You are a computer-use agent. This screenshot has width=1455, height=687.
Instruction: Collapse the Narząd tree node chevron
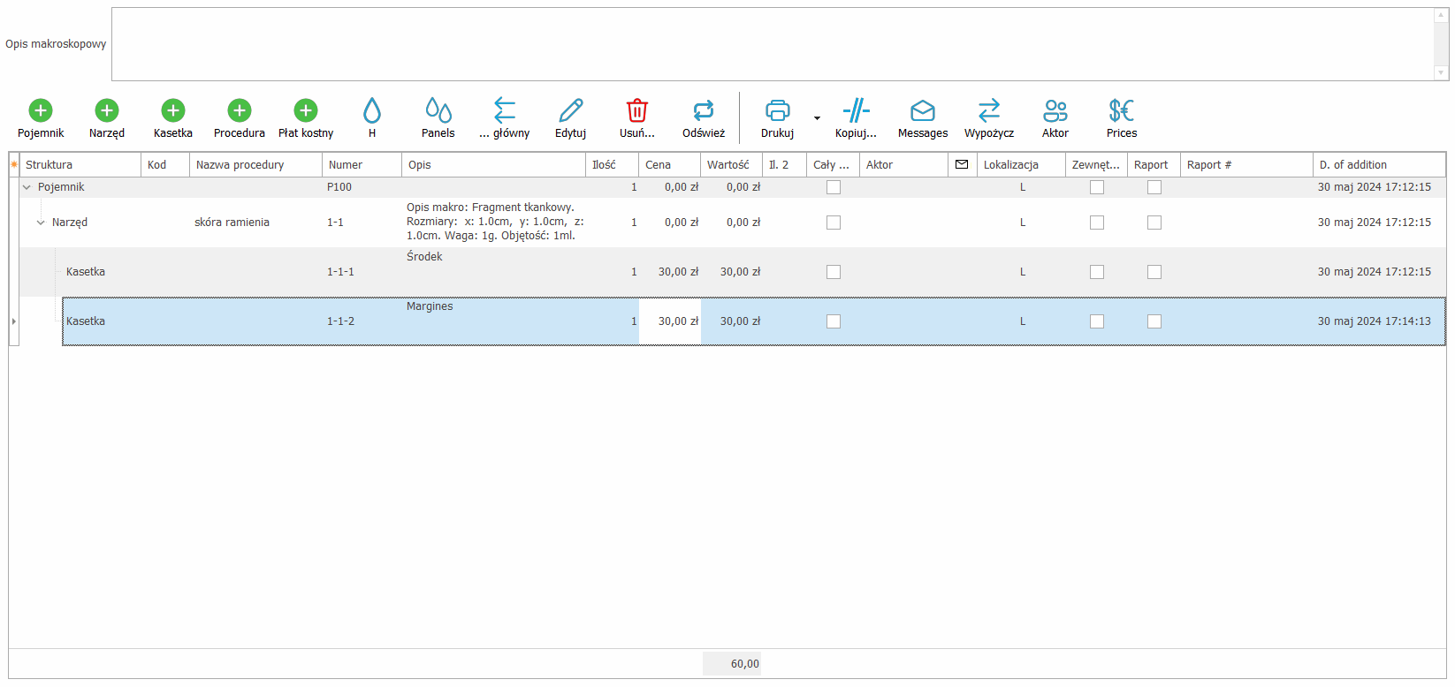(x=41, y=223)
